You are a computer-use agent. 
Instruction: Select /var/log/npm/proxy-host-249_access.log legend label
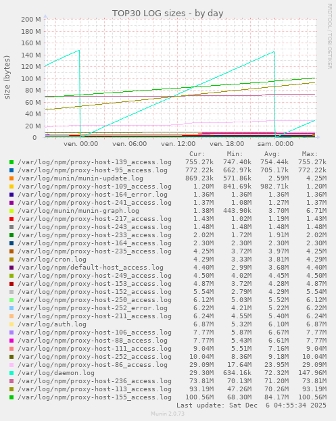(x=95, y=276)
